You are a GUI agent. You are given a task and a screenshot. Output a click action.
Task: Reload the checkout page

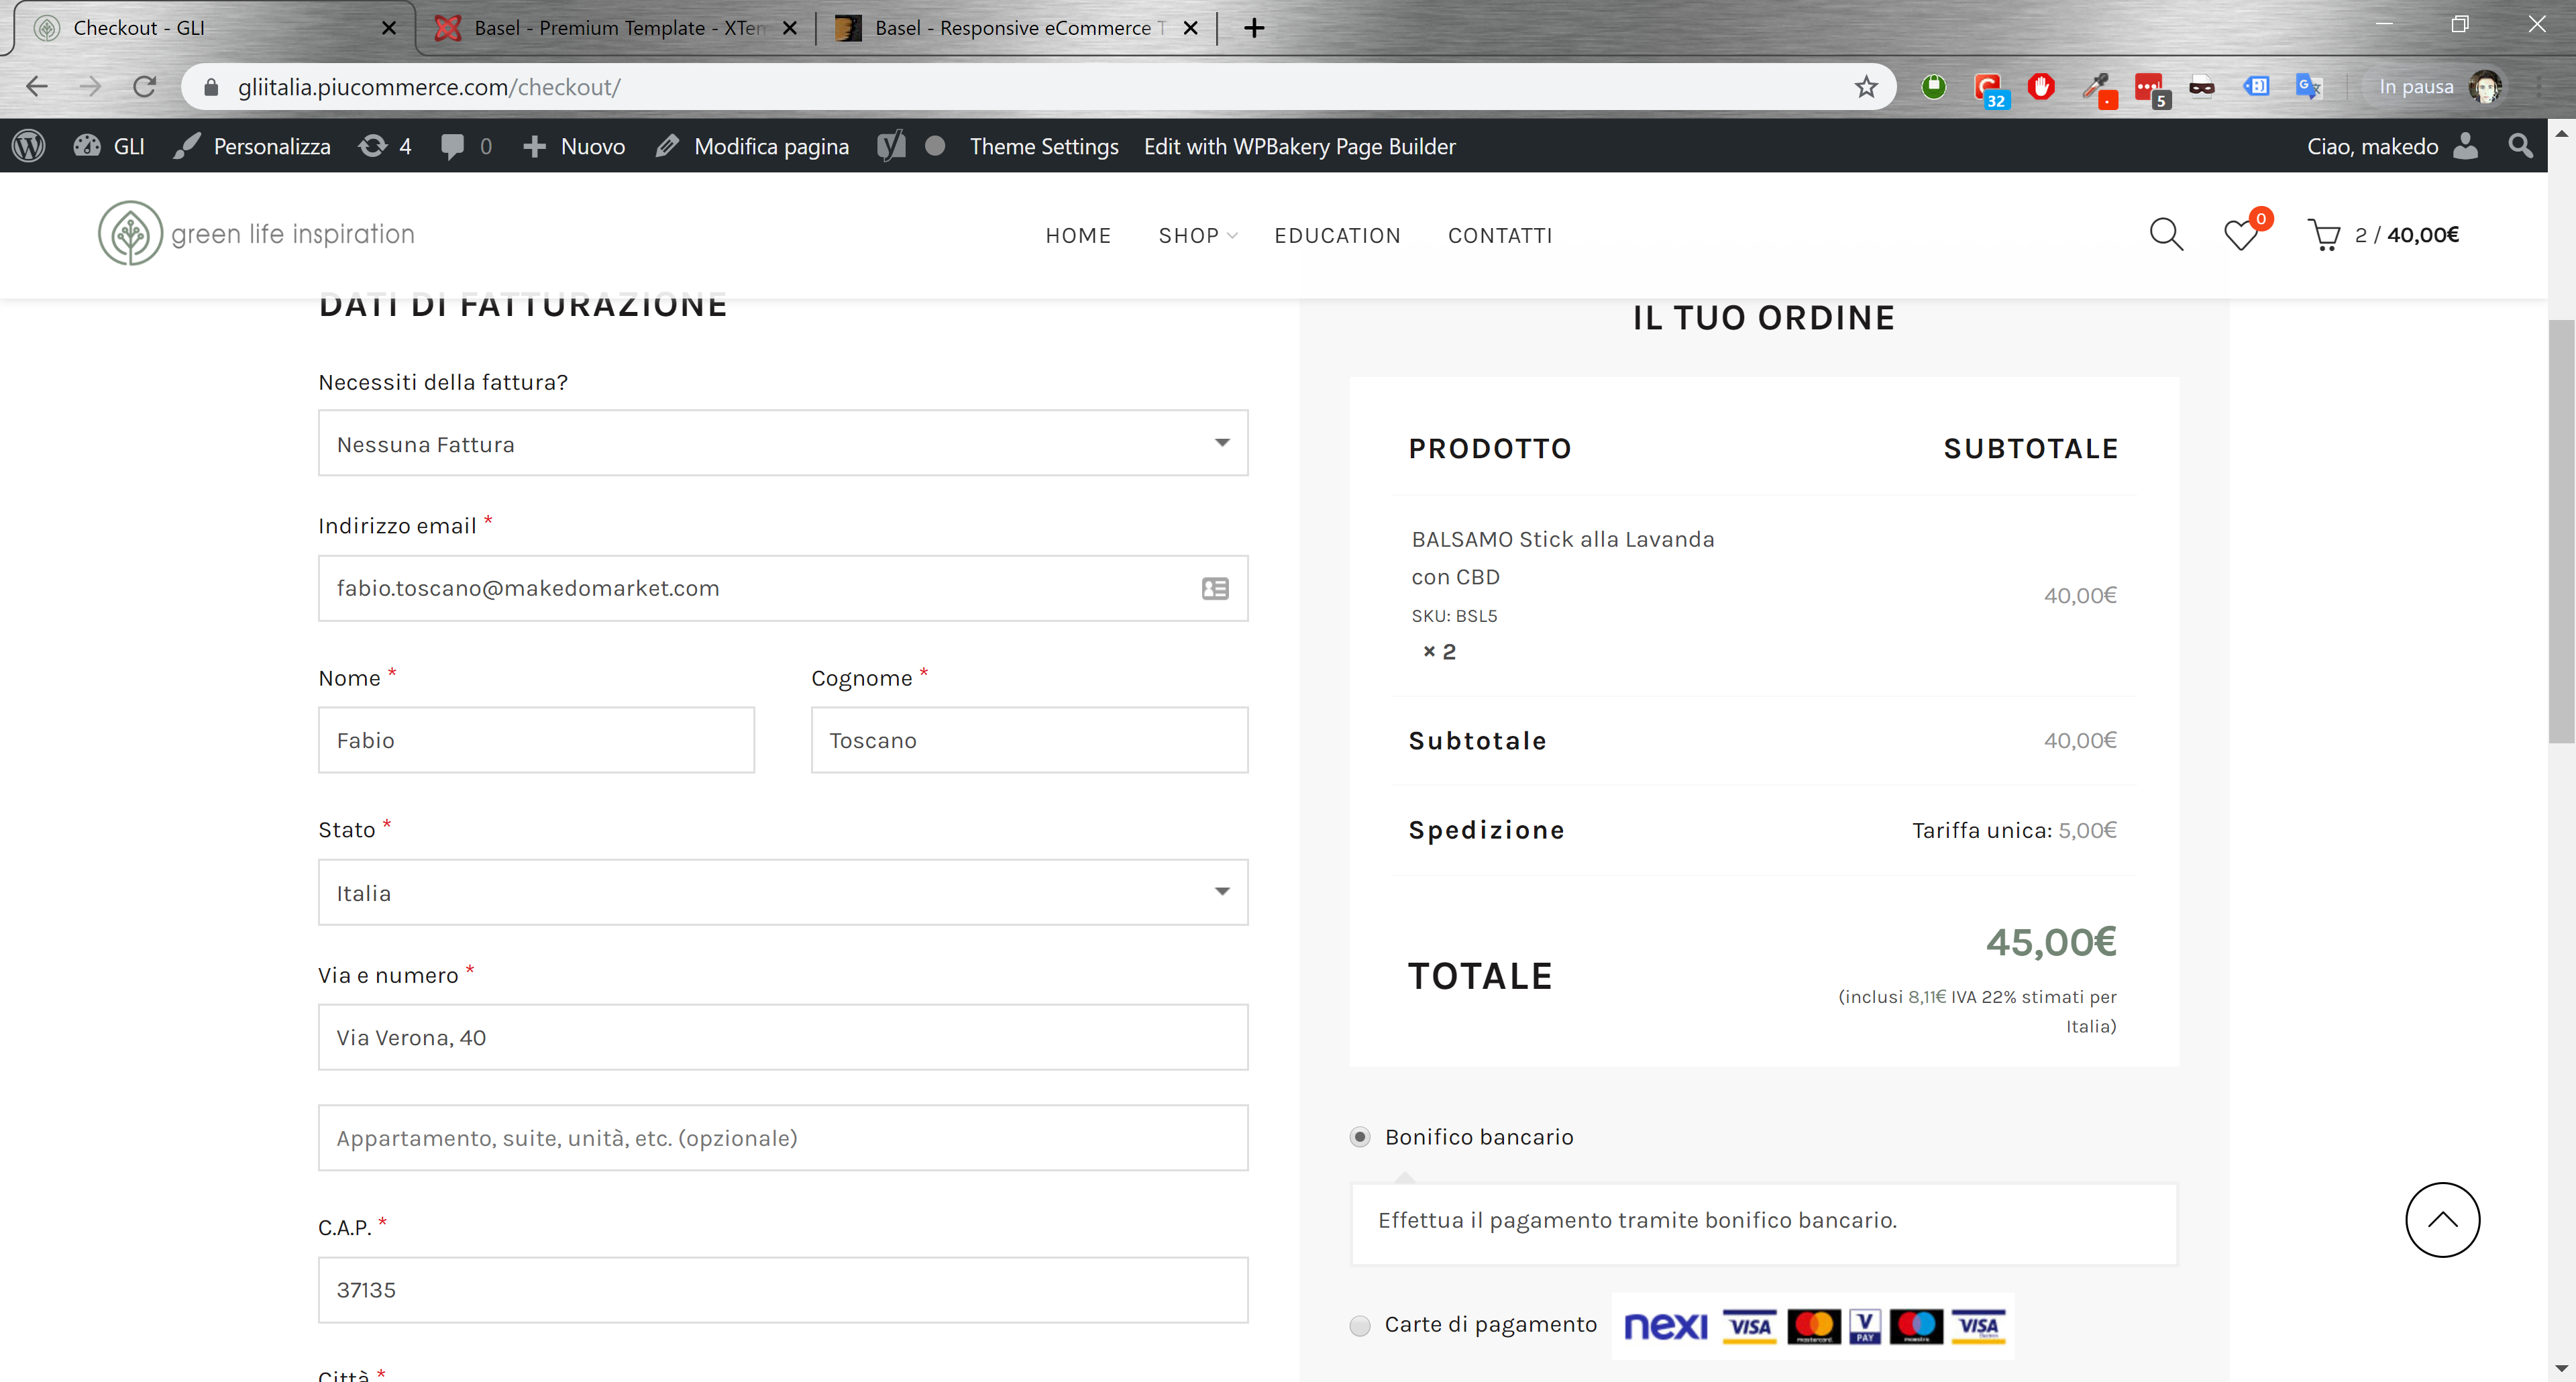point(145,87)
